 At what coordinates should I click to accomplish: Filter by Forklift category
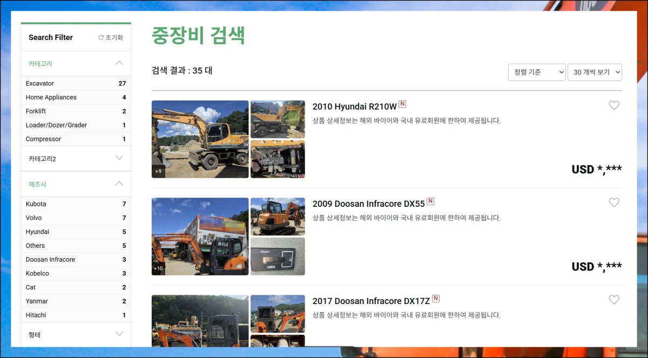pos(76,111)
